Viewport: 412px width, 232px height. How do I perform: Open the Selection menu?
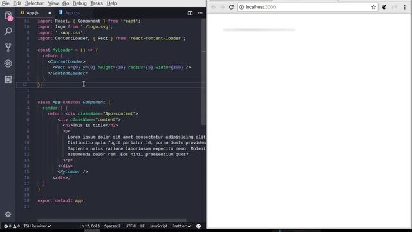click(x=35, y=3)
